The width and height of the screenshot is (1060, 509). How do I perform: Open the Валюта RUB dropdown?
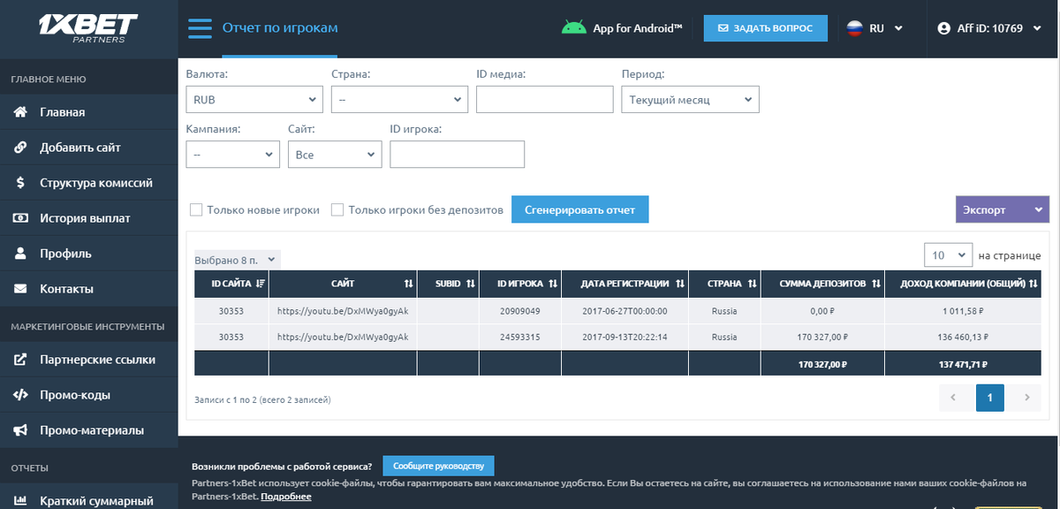click(254, 100)
